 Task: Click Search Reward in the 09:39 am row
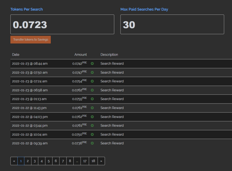(112, 143)
